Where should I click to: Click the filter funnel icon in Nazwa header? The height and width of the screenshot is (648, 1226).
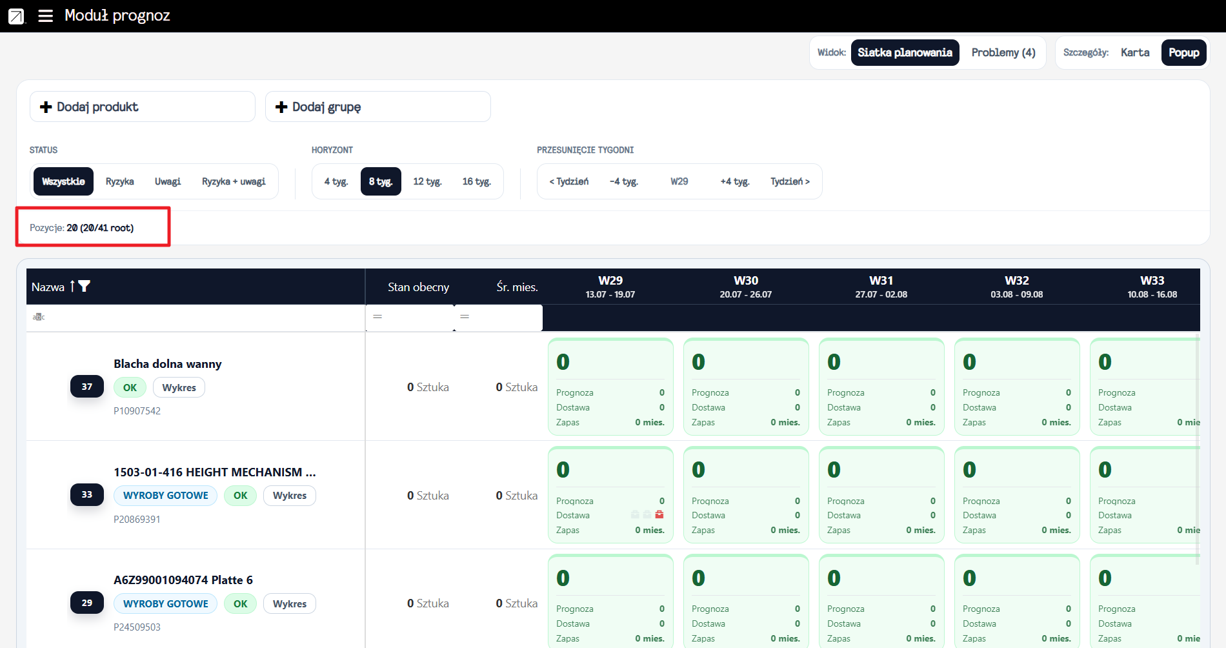pyautogui.click(x=84, y=287)
